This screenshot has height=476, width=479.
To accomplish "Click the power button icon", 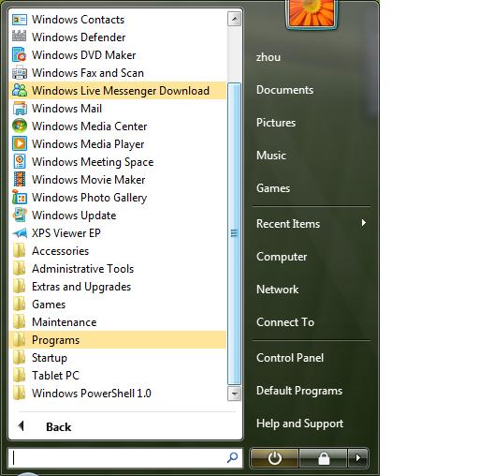I will click(x=274, y=458).
